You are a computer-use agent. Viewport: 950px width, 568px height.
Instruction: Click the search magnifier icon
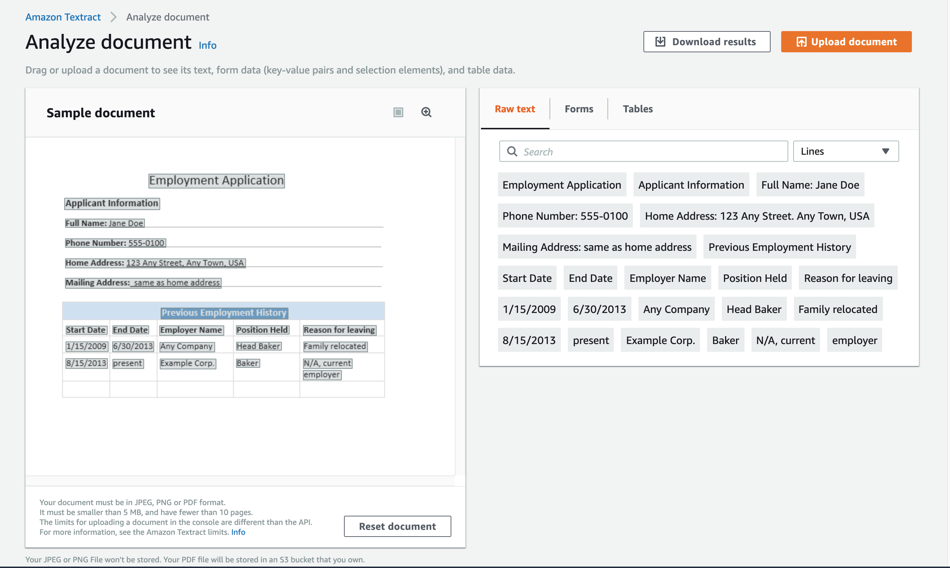coord(512,152)
